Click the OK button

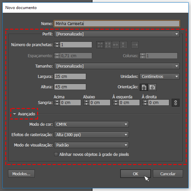tap(136, 174)
